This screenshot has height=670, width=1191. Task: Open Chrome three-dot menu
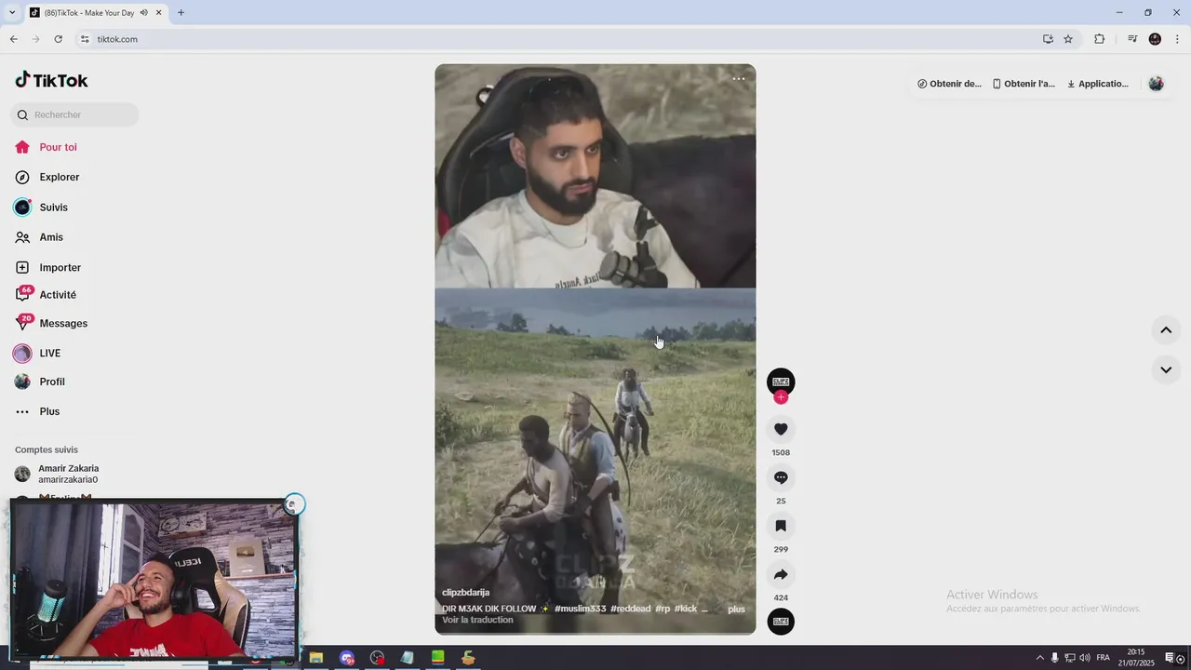[1178, 39]
